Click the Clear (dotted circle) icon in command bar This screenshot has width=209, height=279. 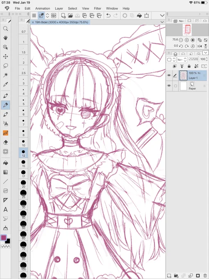click(125, 16)
